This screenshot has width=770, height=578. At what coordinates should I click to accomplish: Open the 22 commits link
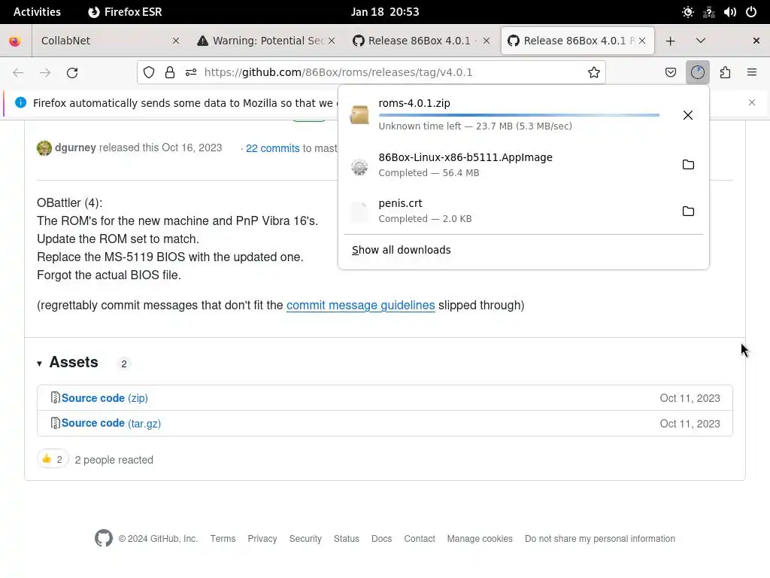pyautogui.click(x=272, y=148)
